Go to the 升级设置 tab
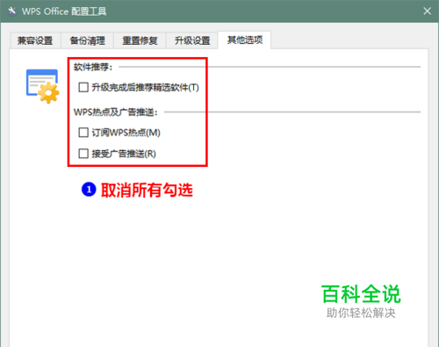This screenshot has height=347, width=439. [x=192, y=40]
